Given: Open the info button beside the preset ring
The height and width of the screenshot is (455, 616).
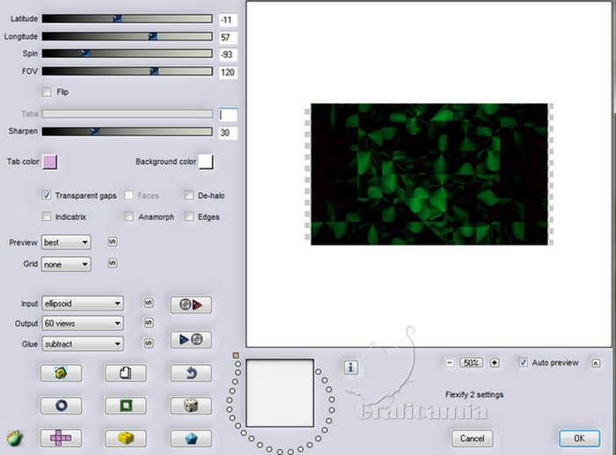Looking at the screenshot, I should (x=350, y=368).
